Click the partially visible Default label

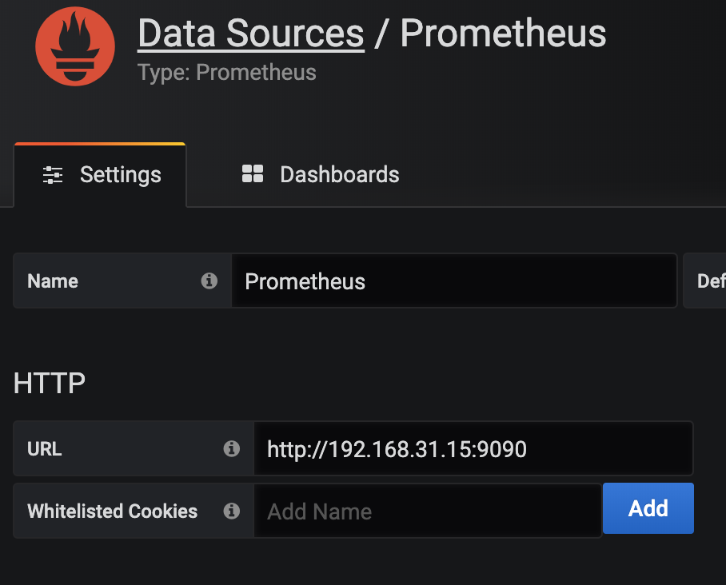click(x=711, y=281)
